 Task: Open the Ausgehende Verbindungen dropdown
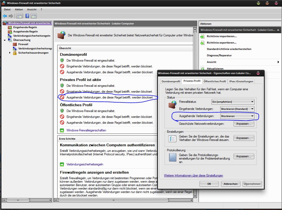coord(237,116)
